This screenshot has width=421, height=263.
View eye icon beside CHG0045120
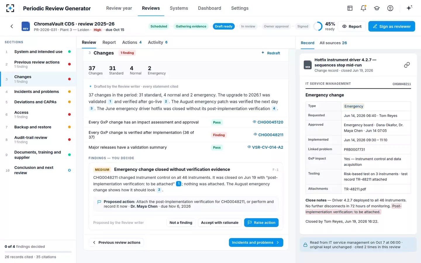[x=254, y=122]
